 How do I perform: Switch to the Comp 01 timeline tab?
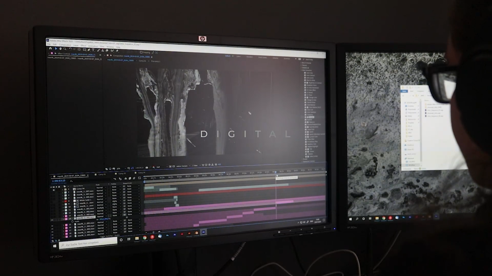click(x=102, y=175)
